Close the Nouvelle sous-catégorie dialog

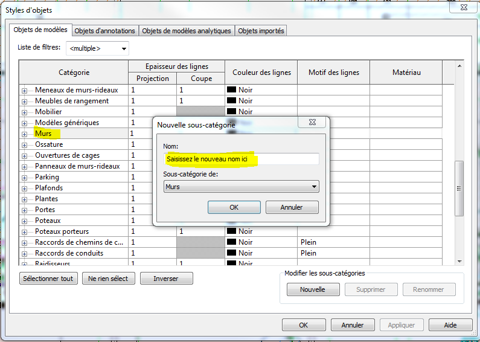point(312,123)
